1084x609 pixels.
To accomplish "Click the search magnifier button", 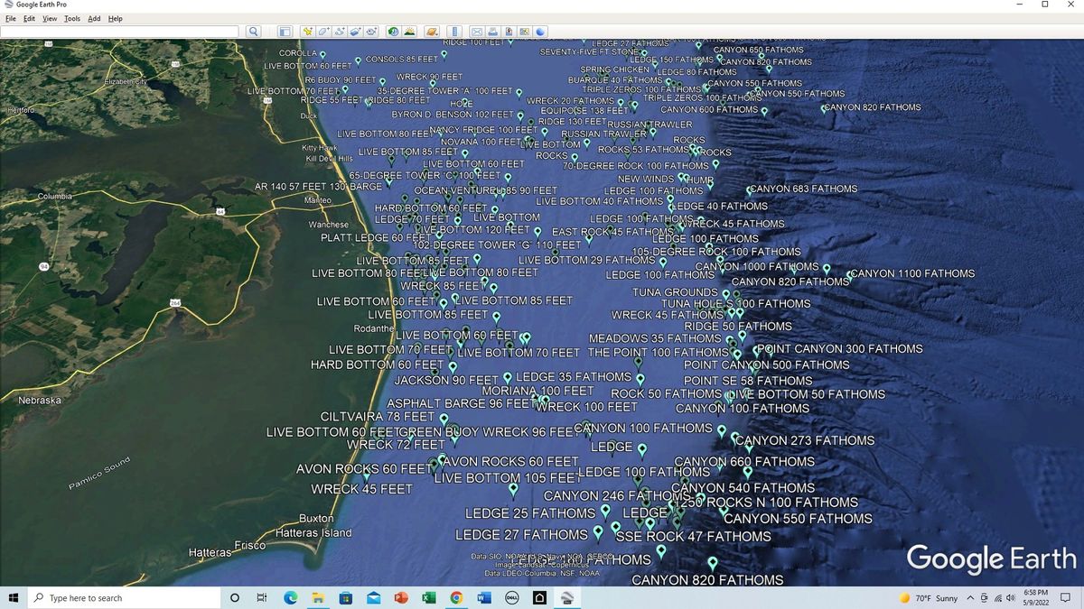I will coord(253,32).
